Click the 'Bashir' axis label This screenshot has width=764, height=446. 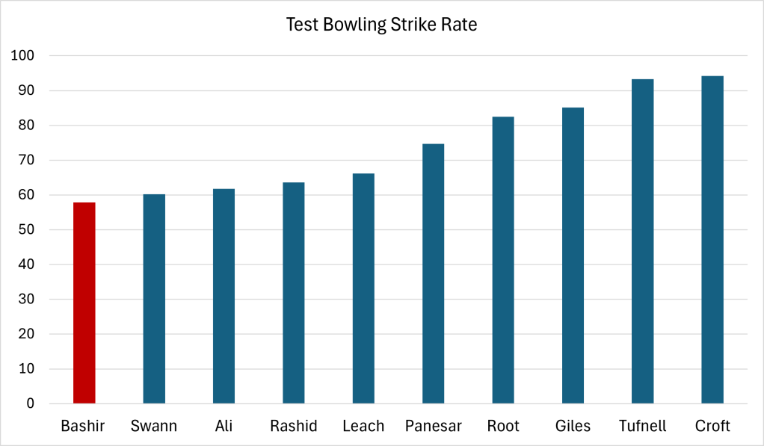click(82, 427)
